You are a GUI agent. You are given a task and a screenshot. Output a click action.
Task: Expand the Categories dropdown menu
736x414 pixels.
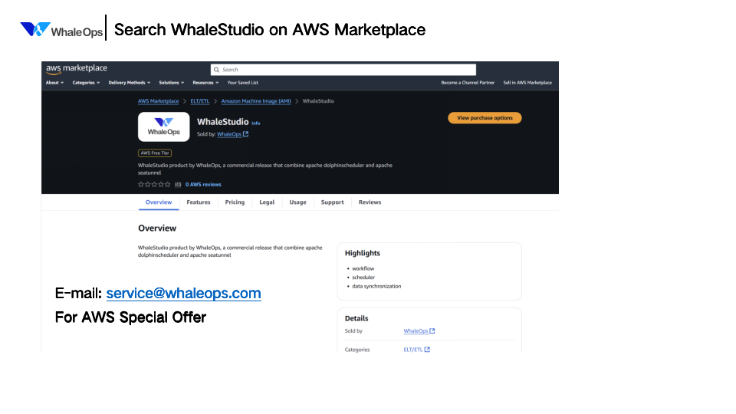pos(86,83)
